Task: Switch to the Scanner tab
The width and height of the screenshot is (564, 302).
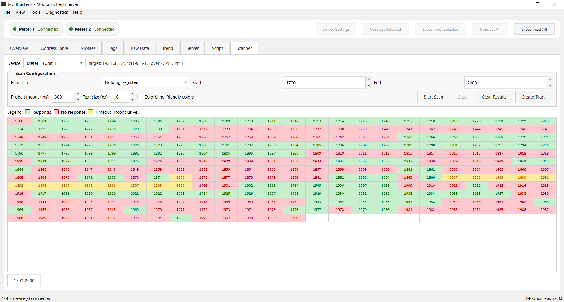Action: tap(244, 48)
